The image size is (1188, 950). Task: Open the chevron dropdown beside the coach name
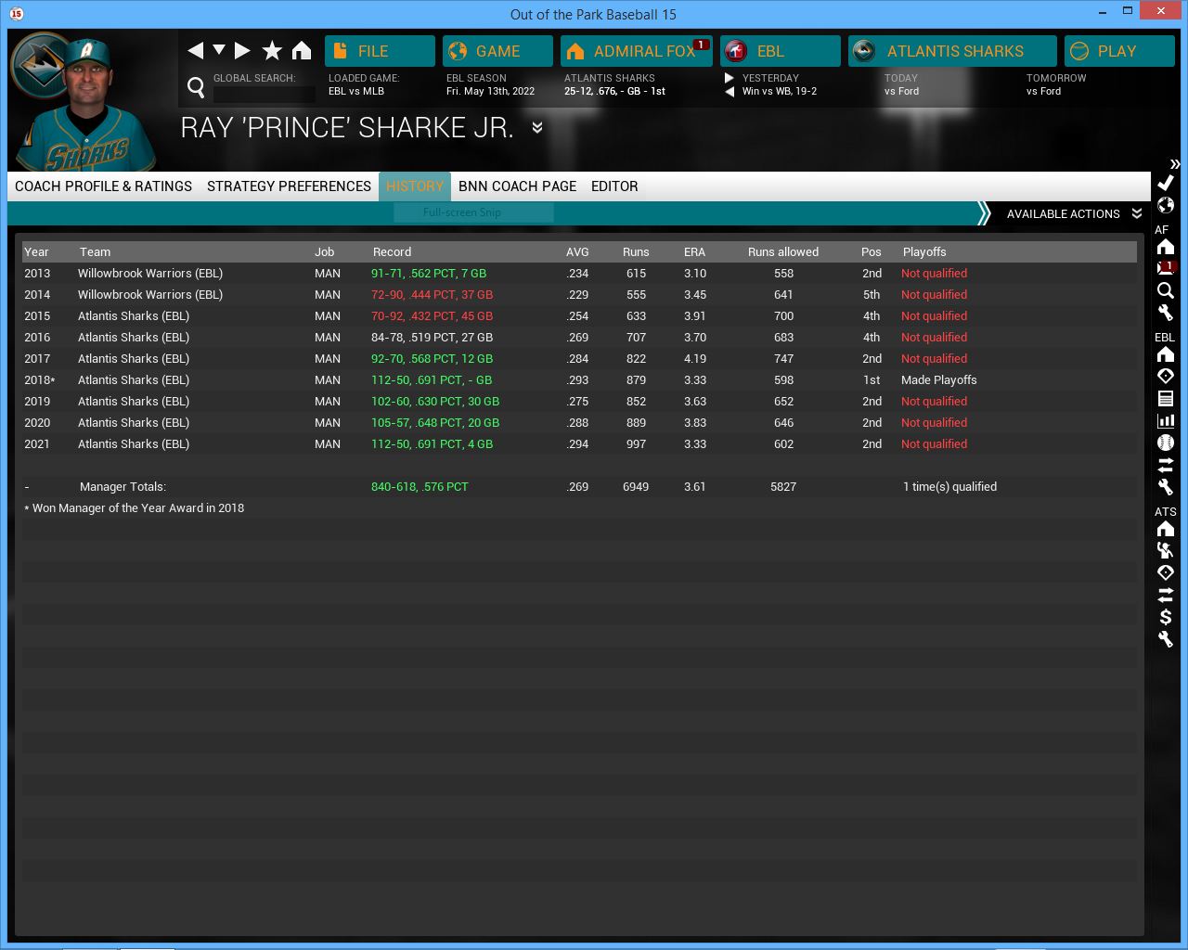537,128
